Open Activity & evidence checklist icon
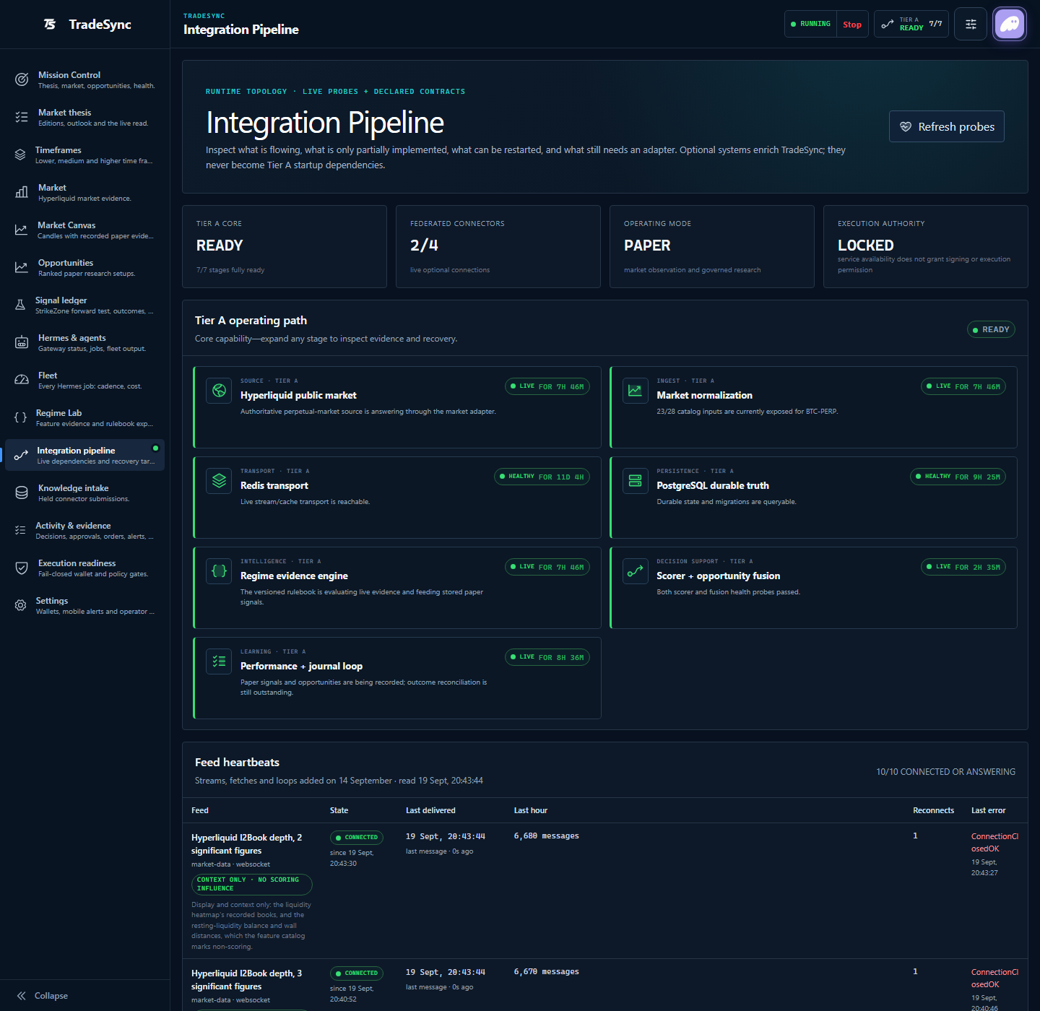1040x1011 pixels. pos(20,530)
